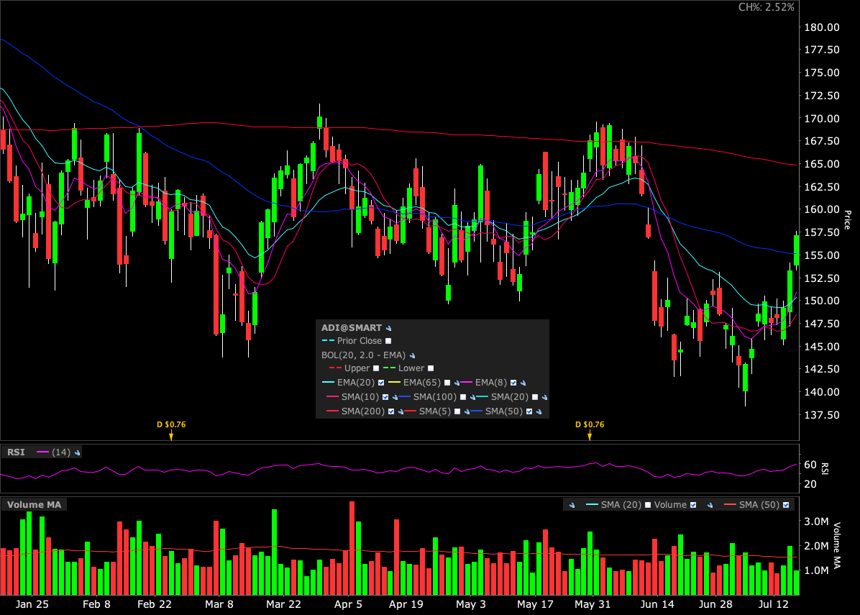Uncheck the EMA(8) checkbox
Image resolution: width=860 pixels, height=615 pixels.
point(513,383)
